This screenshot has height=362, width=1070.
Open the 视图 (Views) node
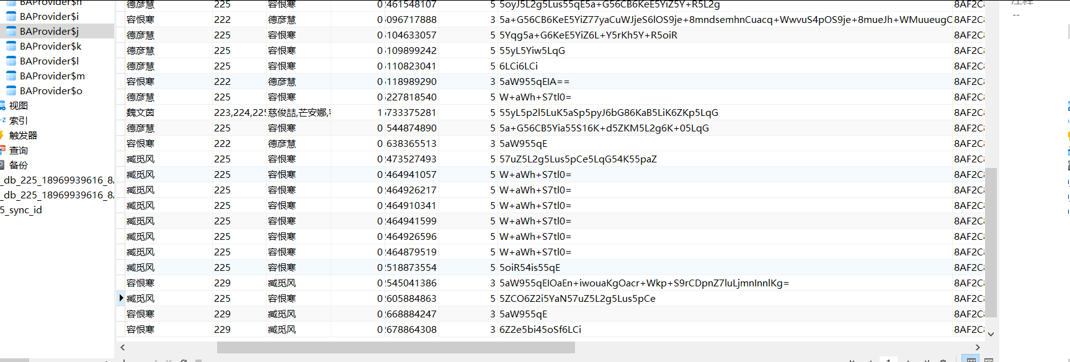point(18,105)
